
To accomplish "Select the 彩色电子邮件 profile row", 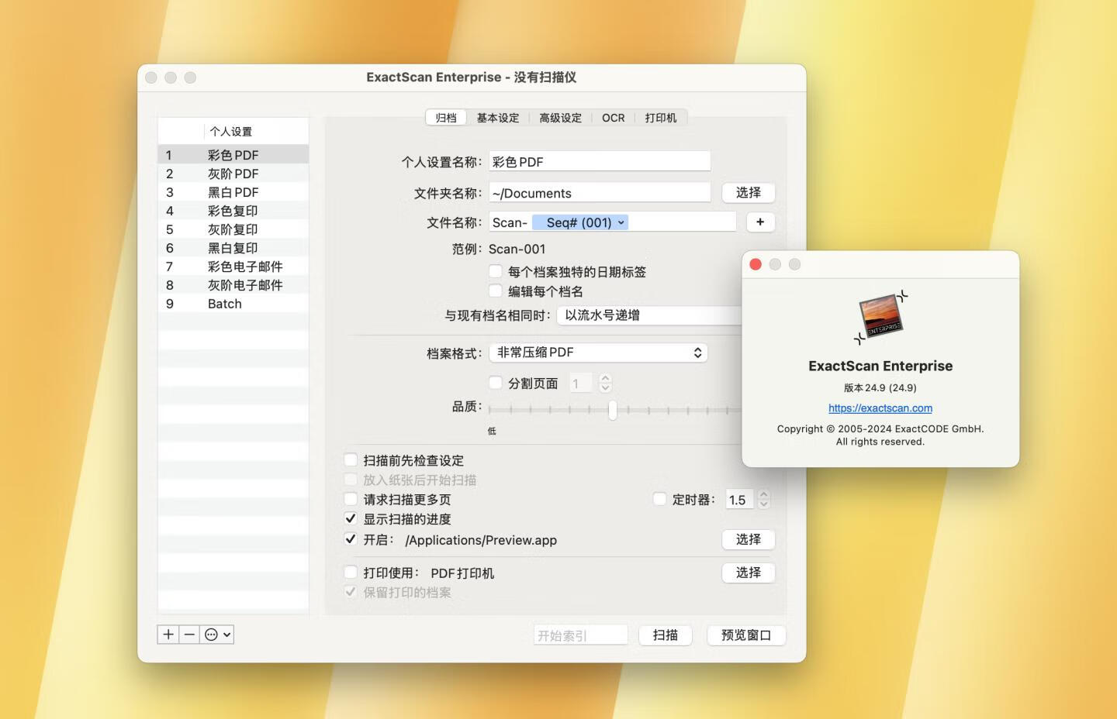I will [233, 267].
